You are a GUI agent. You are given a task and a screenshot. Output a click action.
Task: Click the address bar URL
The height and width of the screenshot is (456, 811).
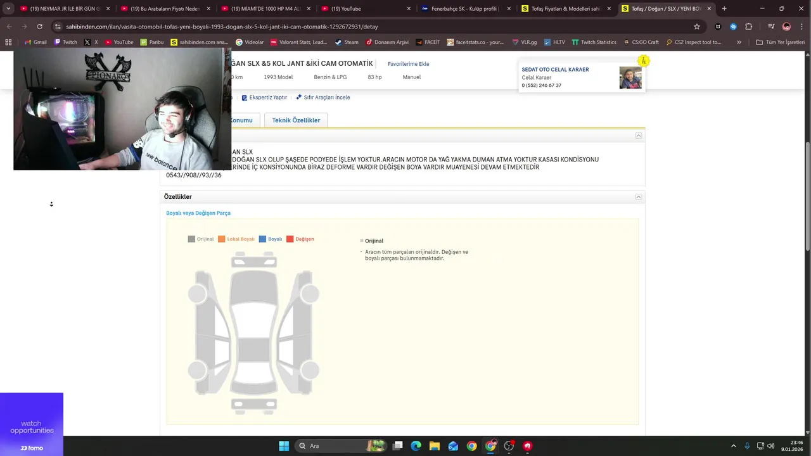click(x=222, y=27)
